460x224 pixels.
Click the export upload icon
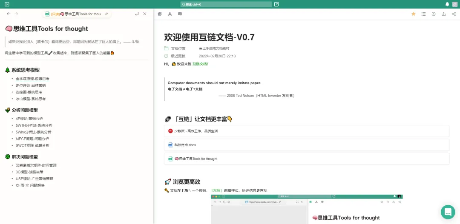[444, 14]
